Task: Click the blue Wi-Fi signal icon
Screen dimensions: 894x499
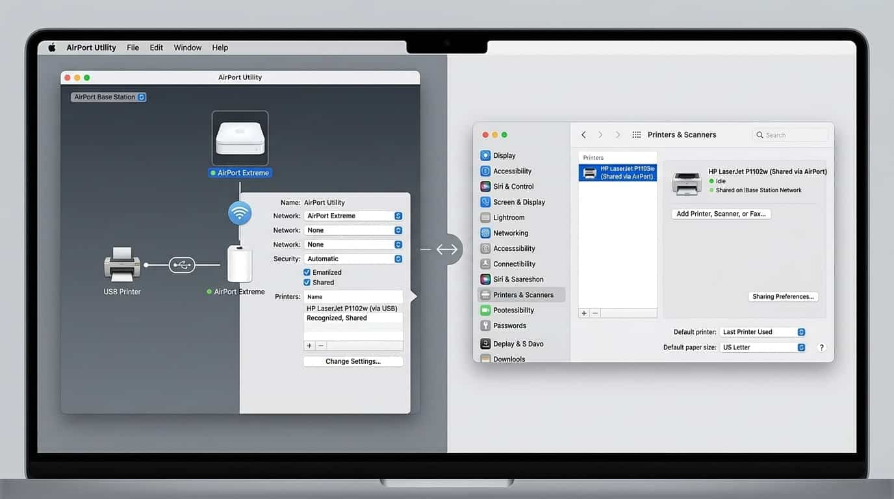Action: [240, 213]
